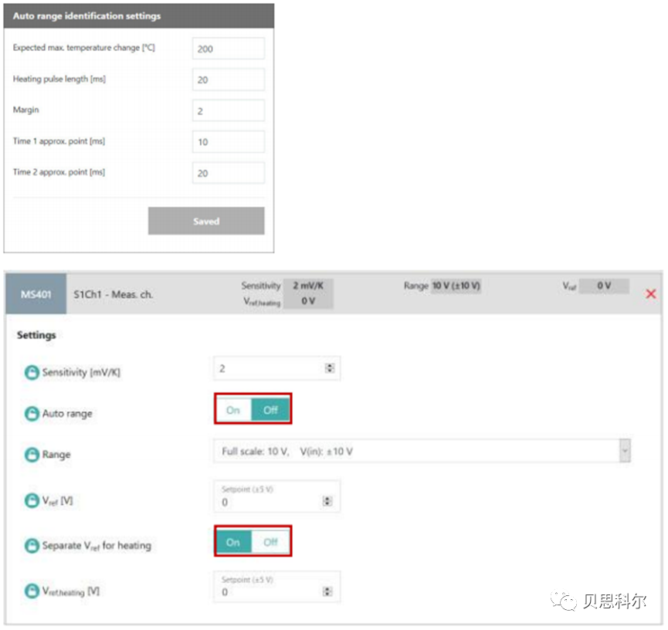Click the lock icon beside Sensitivity [mV/K]
This screenshot has width=668, height=630.
(x=32, y=372)
